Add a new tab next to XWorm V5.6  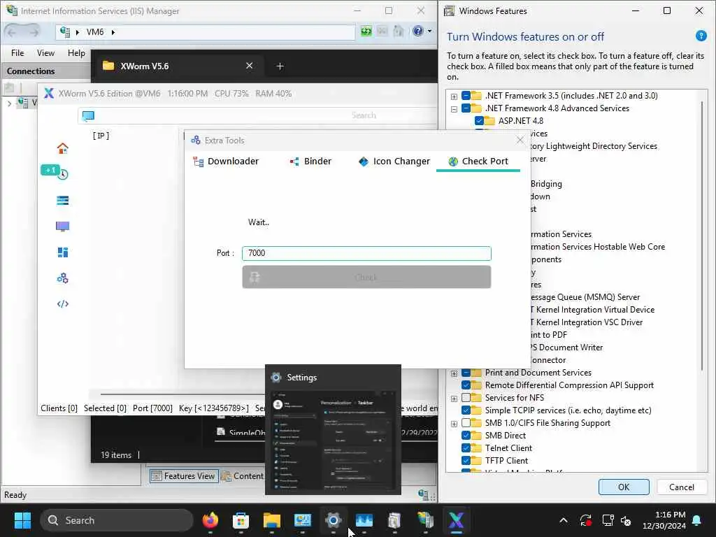280,66
